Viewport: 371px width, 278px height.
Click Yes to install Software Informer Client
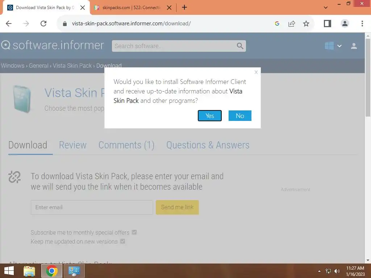210,115
